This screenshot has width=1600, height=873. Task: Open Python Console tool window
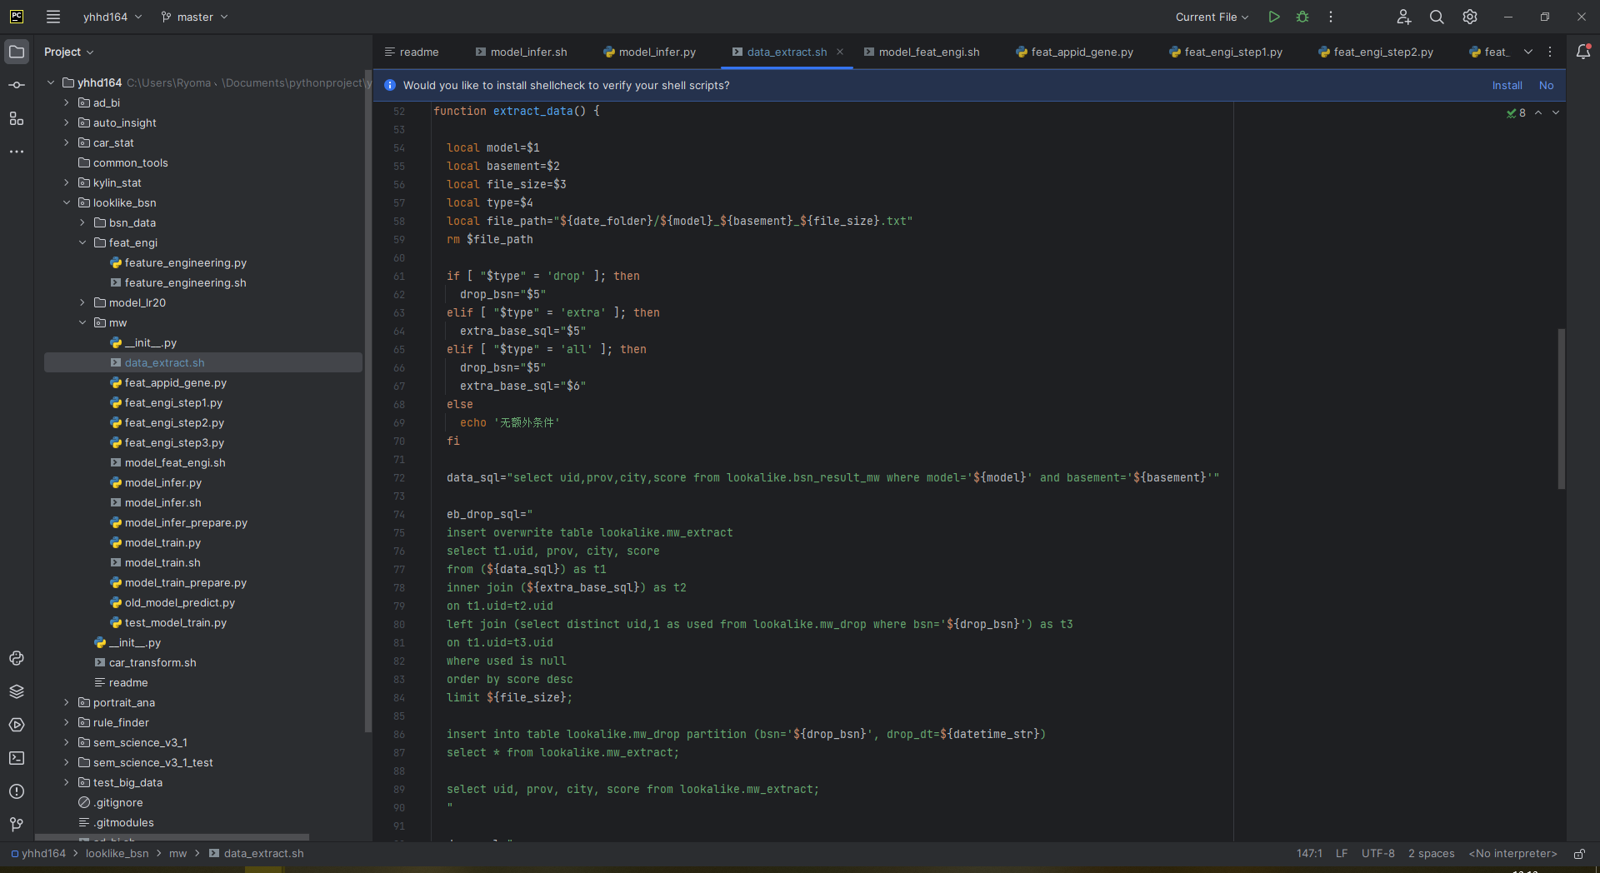coord(17,658)
